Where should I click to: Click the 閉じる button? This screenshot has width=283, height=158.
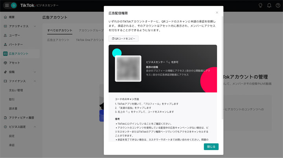211,147
